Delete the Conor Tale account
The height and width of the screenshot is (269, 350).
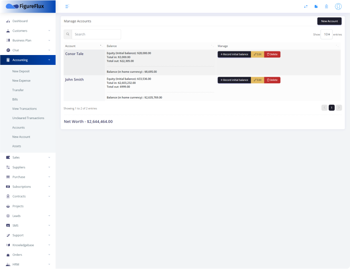(272, 54)
